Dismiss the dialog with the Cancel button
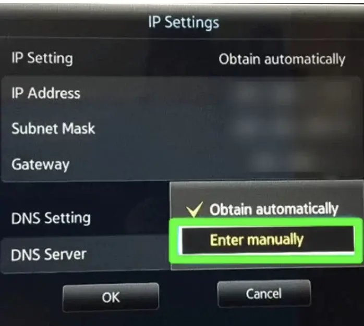Image resolution: width=364 pixels, height=326 pixels. [x=264, y=294]
